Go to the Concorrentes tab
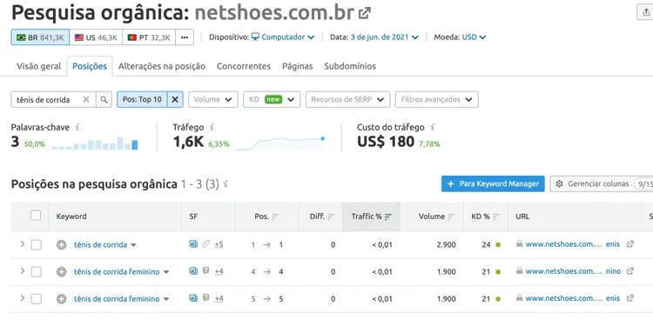Screen dimensions: 653x326 point(244,66)
